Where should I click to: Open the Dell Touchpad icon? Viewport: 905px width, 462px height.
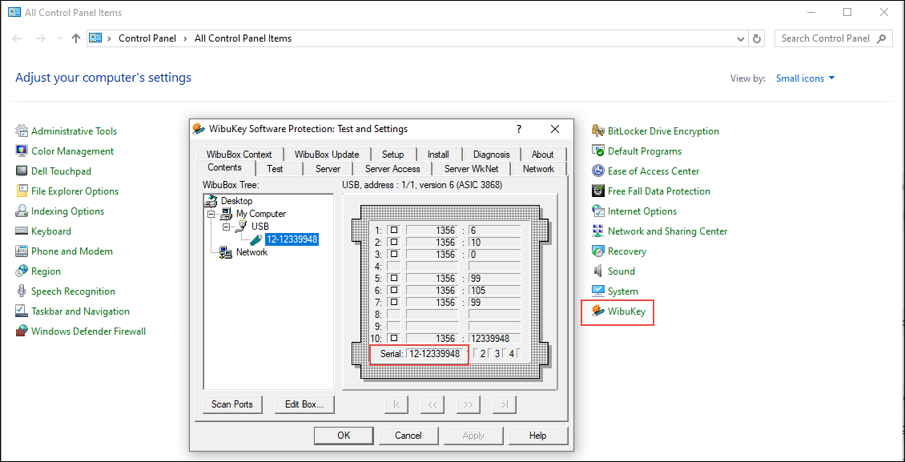[x=22, y=171]
